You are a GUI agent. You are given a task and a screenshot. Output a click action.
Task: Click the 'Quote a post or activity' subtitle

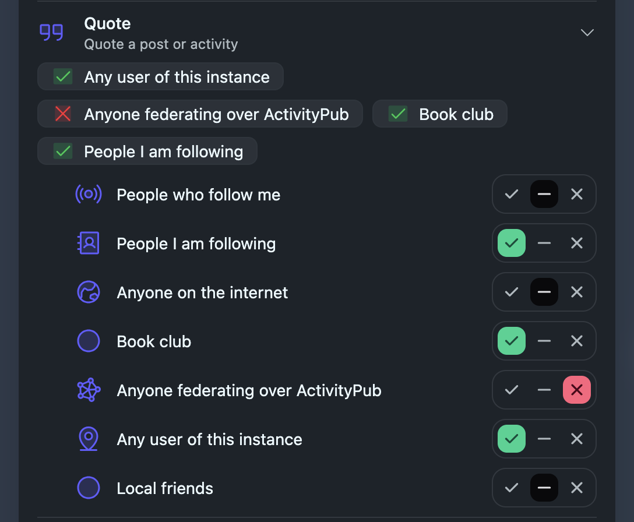[161, 44]
